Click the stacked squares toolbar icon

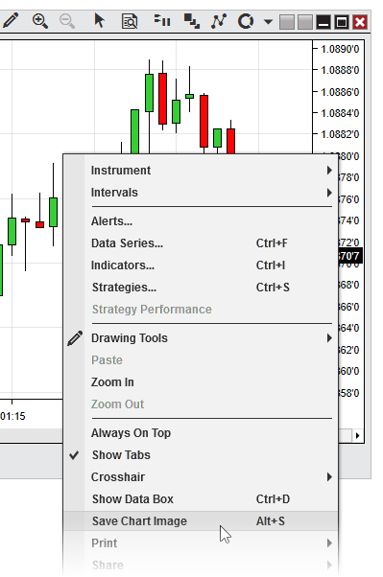192,21
